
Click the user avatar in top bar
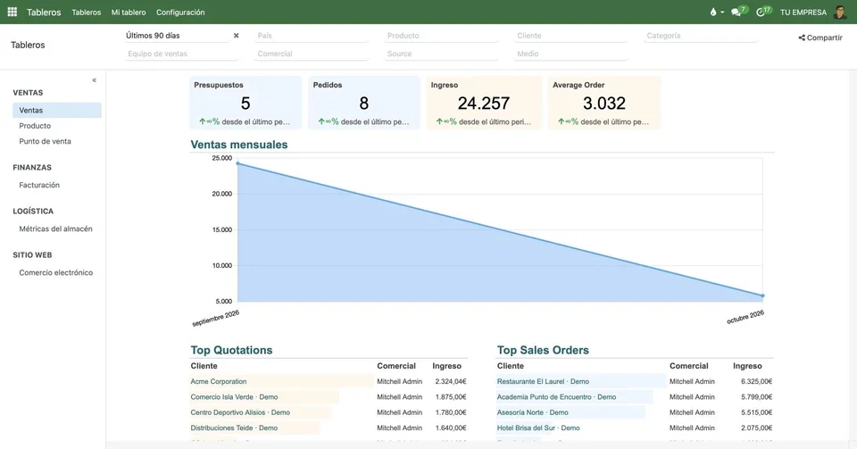point(841,12)
